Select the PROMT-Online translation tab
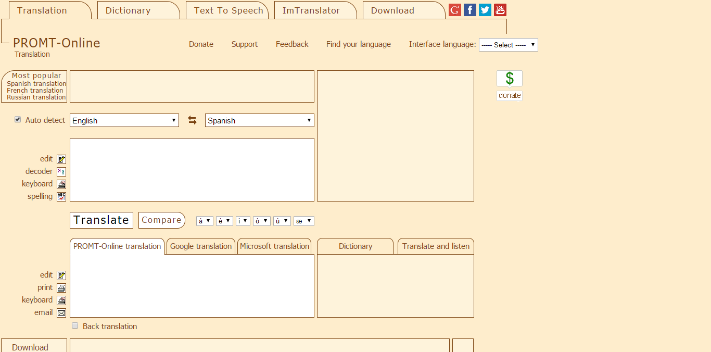Image resolution: width=711 pixels, height=352 pixels. [117, 246]
